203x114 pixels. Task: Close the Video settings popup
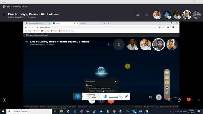tap(115, 82)
